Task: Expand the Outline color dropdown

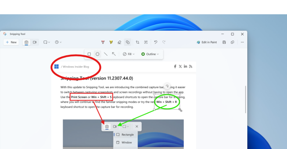Action: [150, 54]
